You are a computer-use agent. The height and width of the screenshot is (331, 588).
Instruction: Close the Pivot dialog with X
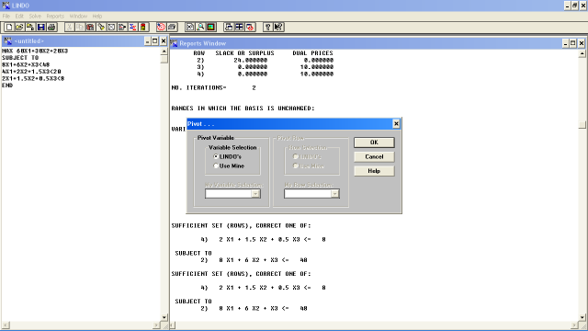pos(396,123)
